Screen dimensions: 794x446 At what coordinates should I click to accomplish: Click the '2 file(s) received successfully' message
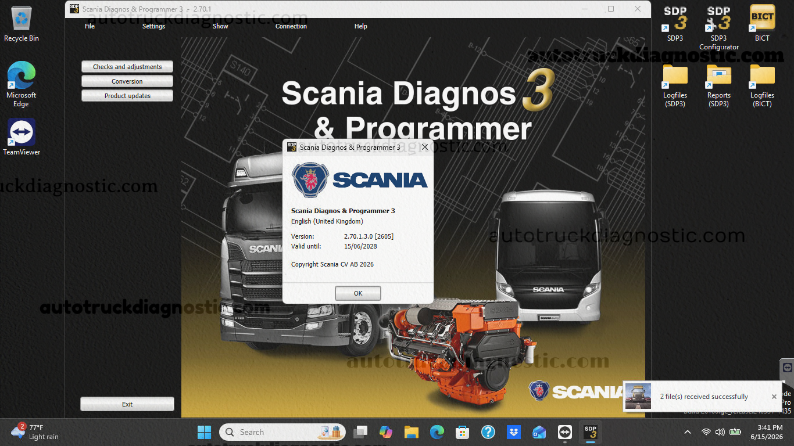click(704, 397)
